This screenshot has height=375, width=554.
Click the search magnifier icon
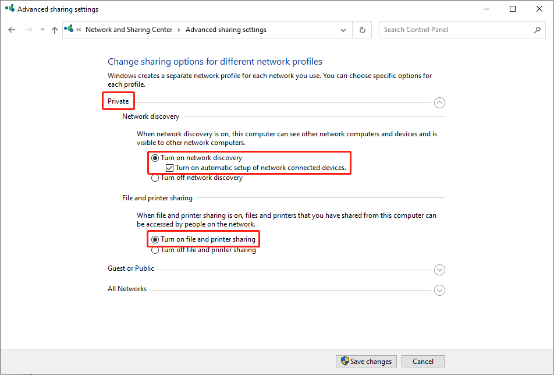coord(537,30)
